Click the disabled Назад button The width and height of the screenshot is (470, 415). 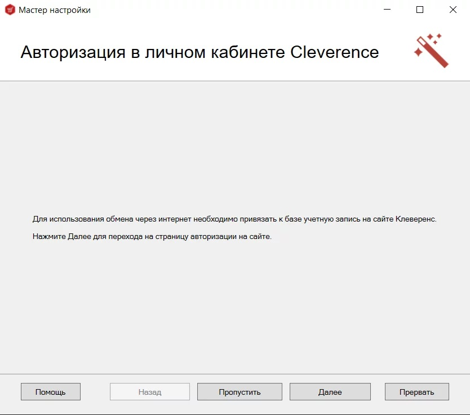[150, 392]
